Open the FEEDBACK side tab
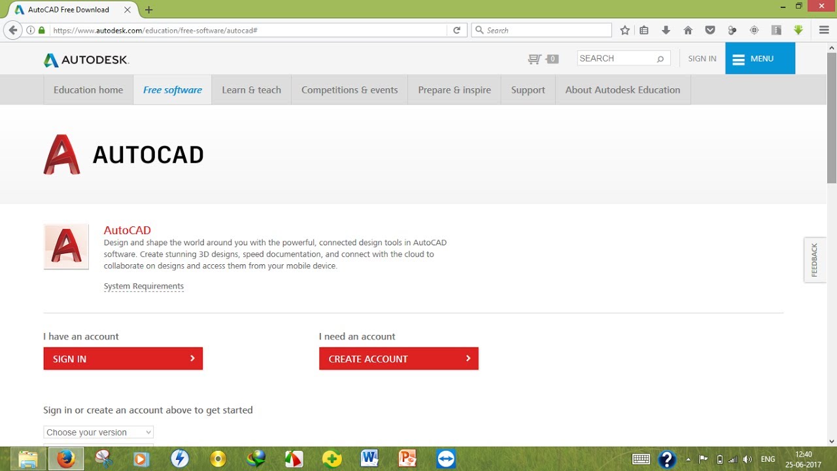The height and width of the screenshot is (471, 837). [815, 260]
